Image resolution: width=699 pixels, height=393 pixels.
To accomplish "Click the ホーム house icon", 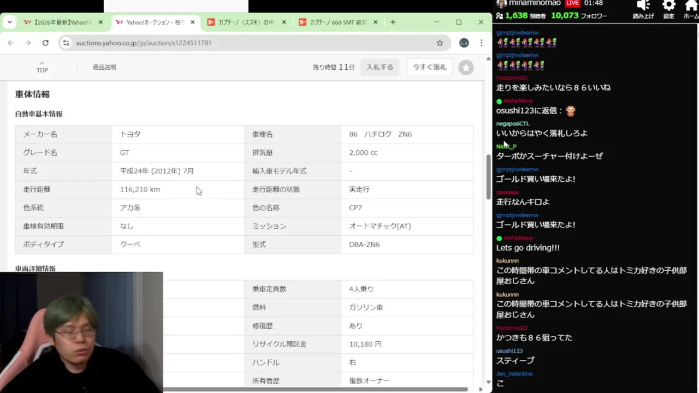I will click(691, 5).
